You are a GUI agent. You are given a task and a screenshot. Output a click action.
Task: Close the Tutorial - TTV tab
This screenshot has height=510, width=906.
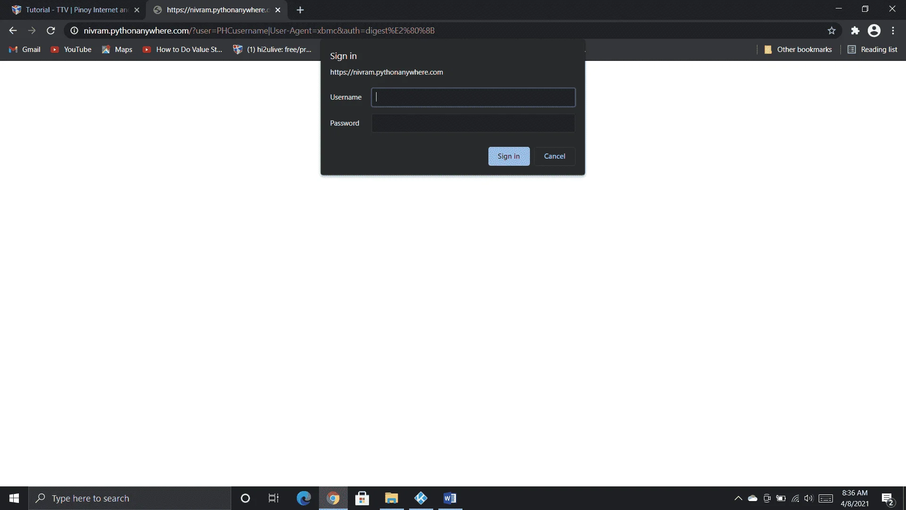(137, 10)
